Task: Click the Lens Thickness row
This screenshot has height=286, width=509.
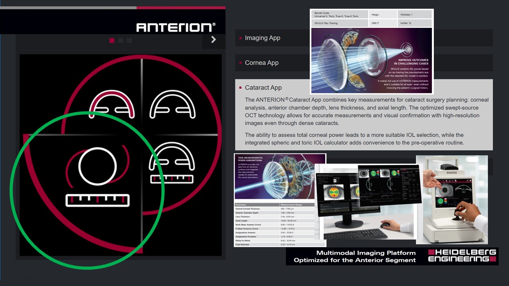Action: (x=274, y=217)
